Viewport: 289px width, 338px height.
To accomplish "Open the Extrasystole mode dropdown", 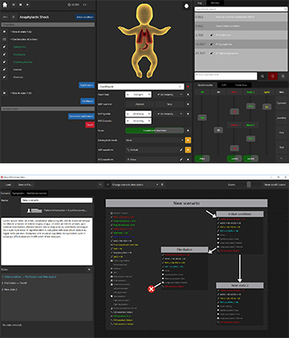I will pyautogui.click(x=154, y=140).
